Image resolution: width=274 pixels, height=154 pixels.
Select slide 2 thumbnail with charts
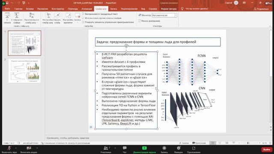pos(25,71)
